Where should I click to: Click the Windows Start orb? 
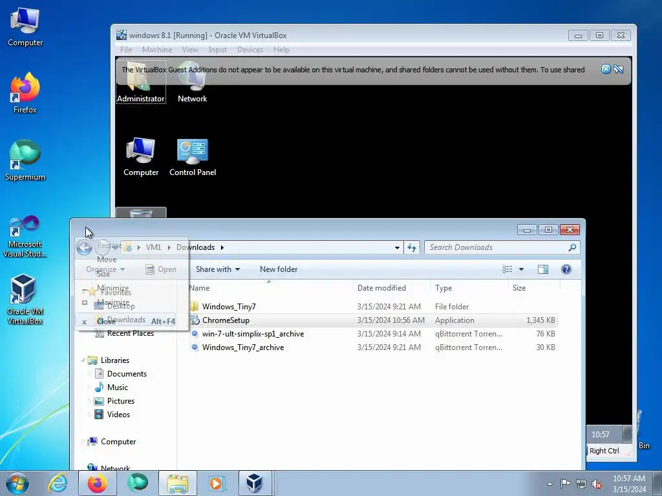pyautogui.click(x=17, y=483)
